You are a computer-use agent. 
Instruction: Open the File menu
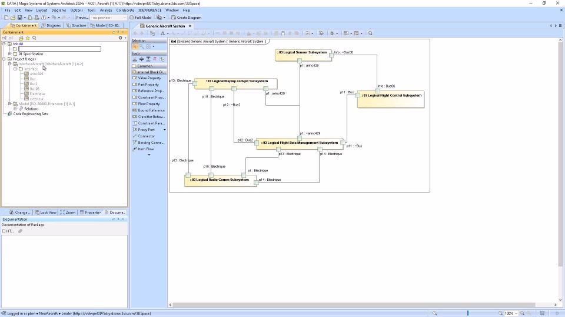(x=8, y=10)
